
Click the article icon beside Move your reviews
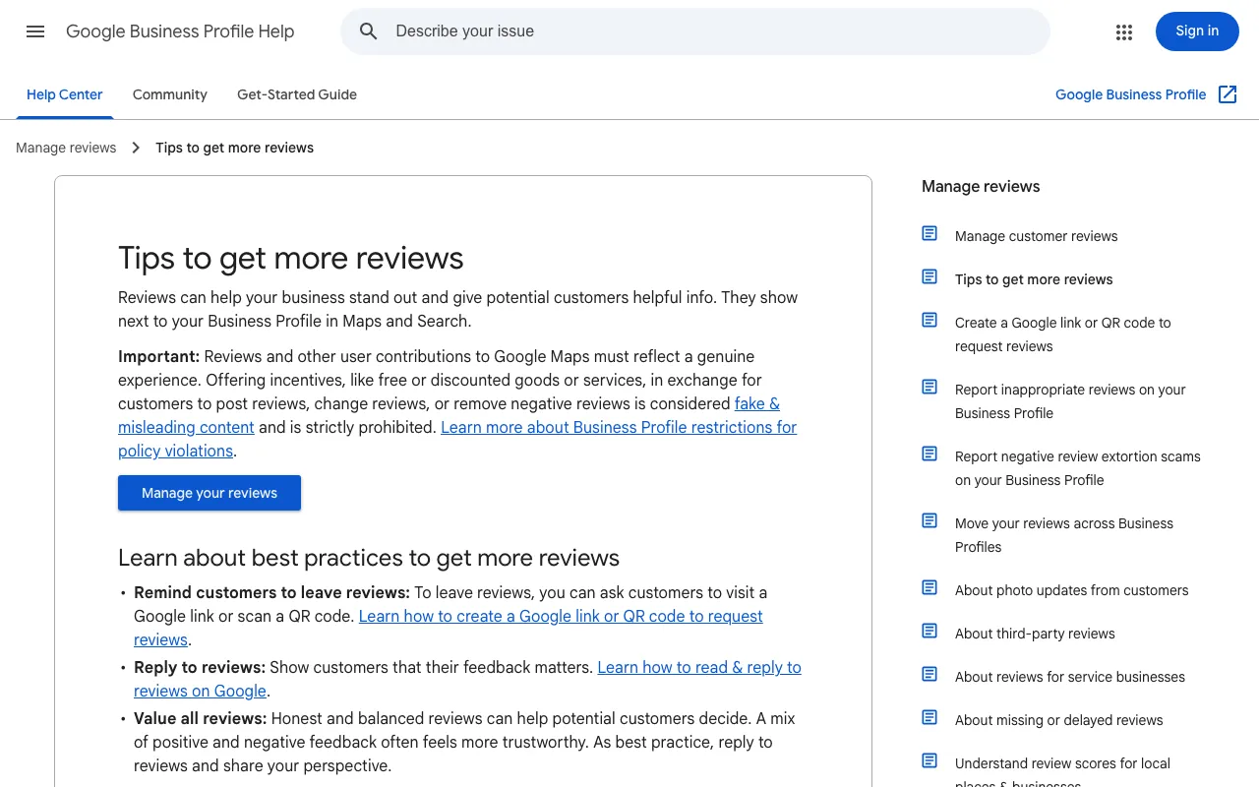[x=929, y=520]
